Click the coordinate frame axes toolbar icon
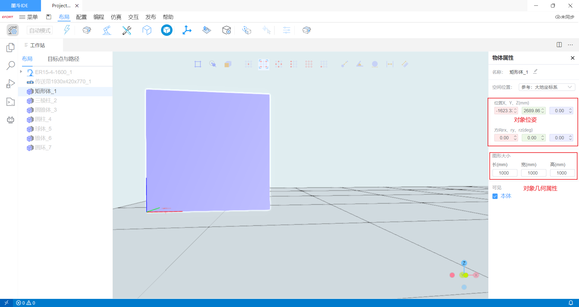The height and width of the screenshot is (307, 579). click(187, 30)
